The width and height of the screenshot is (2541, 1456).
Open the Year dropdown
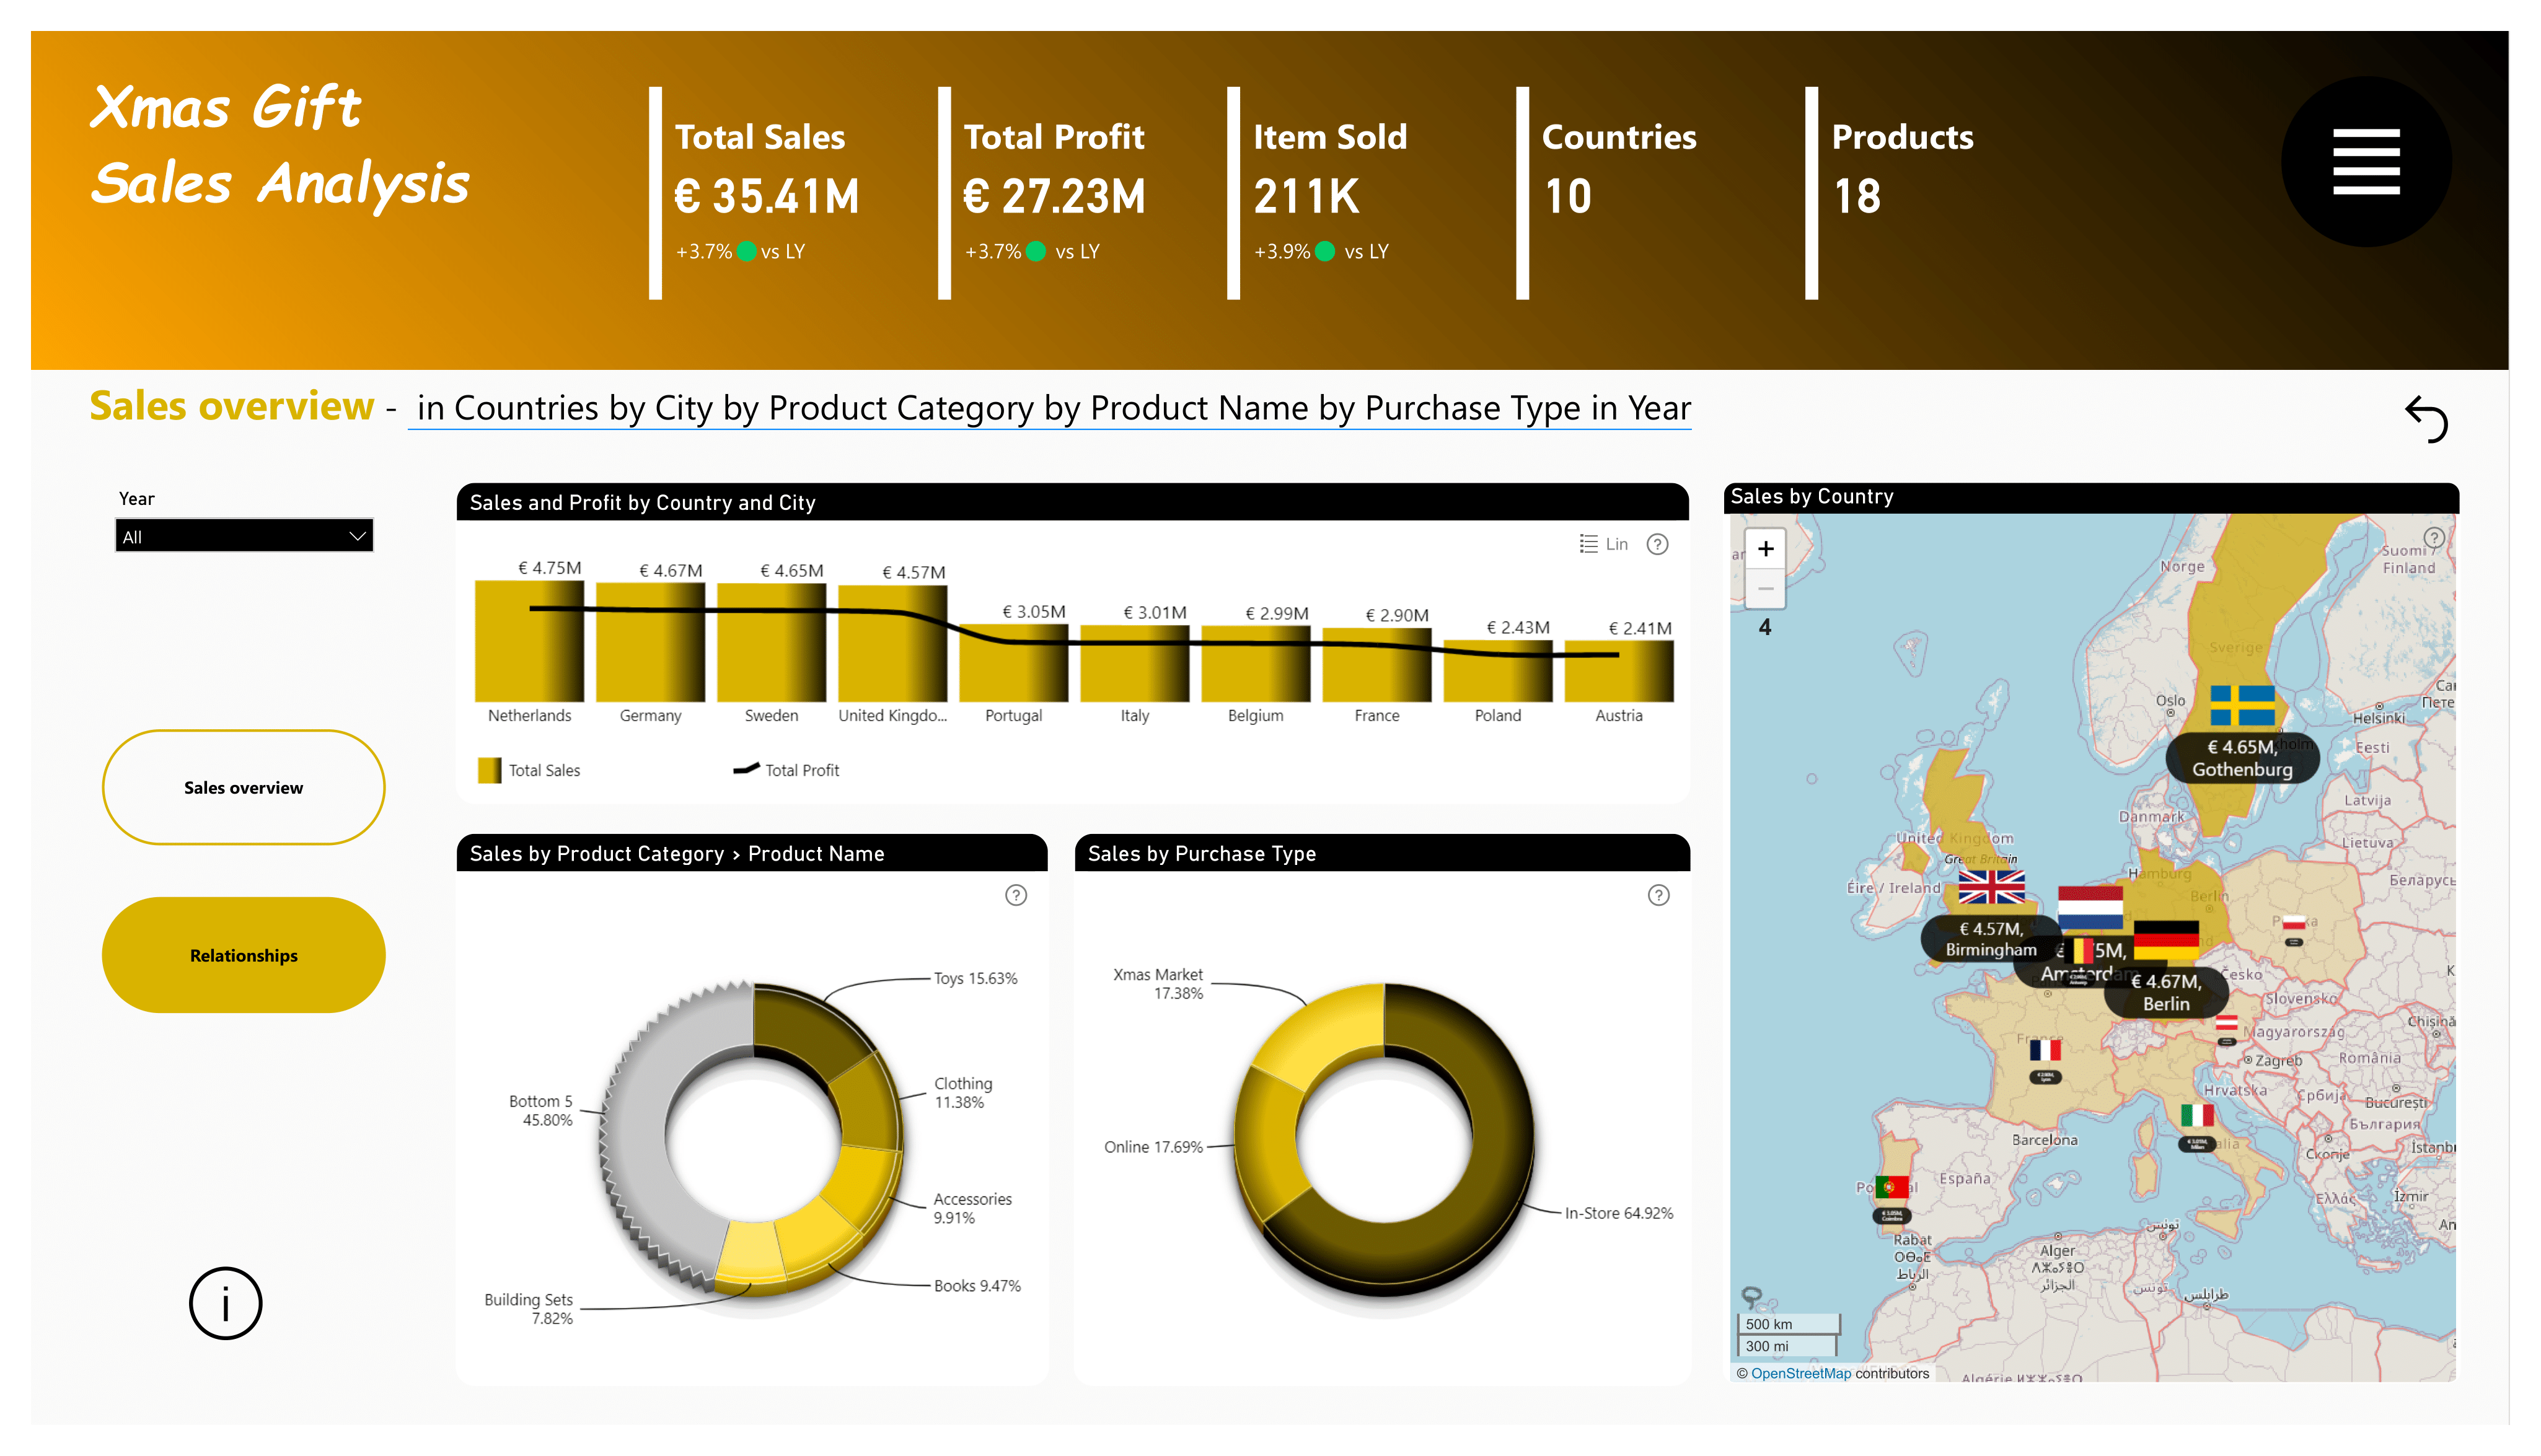pos(243,536)
